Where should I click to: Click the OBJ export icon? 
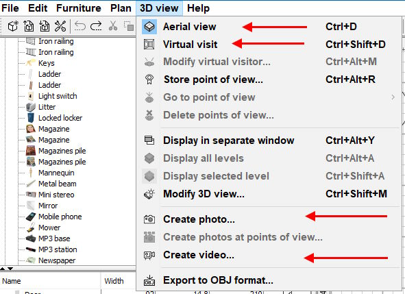(x=149, y=280)
